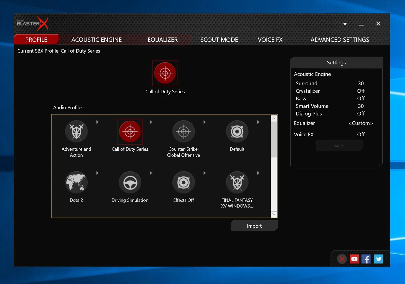This screenshot has height=284, width=405.
Task: Open the ADVANCED SETTINGS tab
Action: (340, 39)
